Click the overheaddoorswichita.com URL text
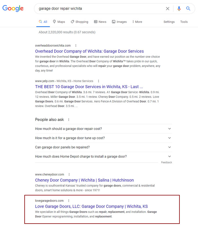 53,46
